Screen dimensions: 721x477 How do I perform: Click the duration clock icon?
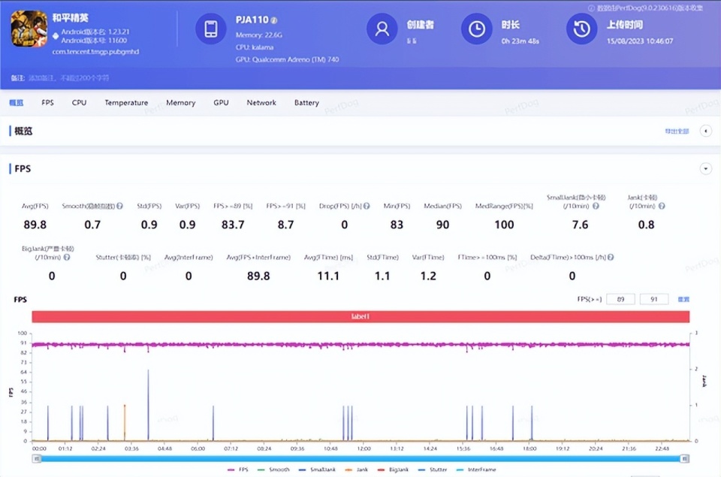pos(476,29)
